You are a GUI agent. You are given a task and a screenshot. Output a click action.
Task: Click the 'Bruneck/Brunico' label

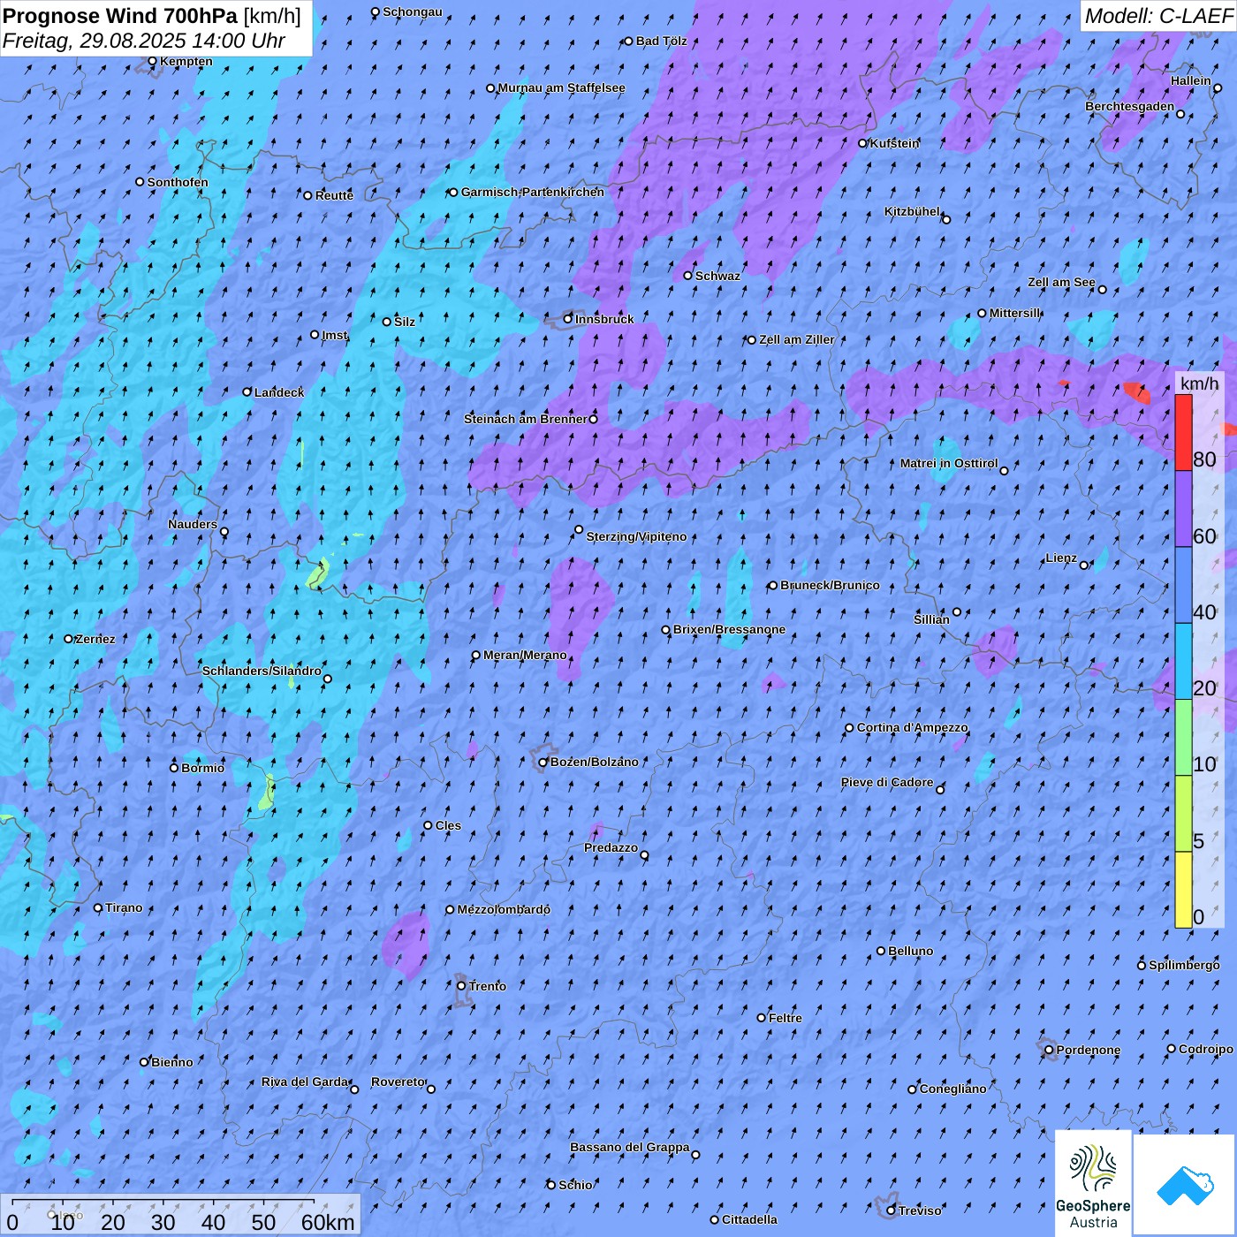coord(830,585)
